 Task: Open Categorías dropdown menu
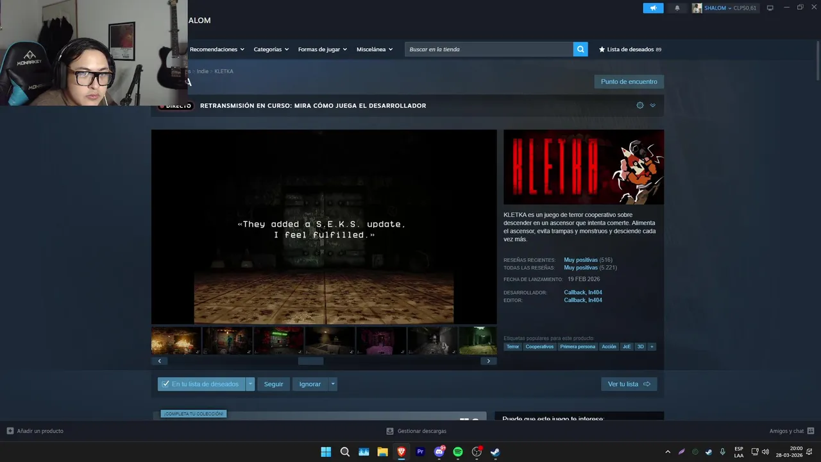coord(271,49)
